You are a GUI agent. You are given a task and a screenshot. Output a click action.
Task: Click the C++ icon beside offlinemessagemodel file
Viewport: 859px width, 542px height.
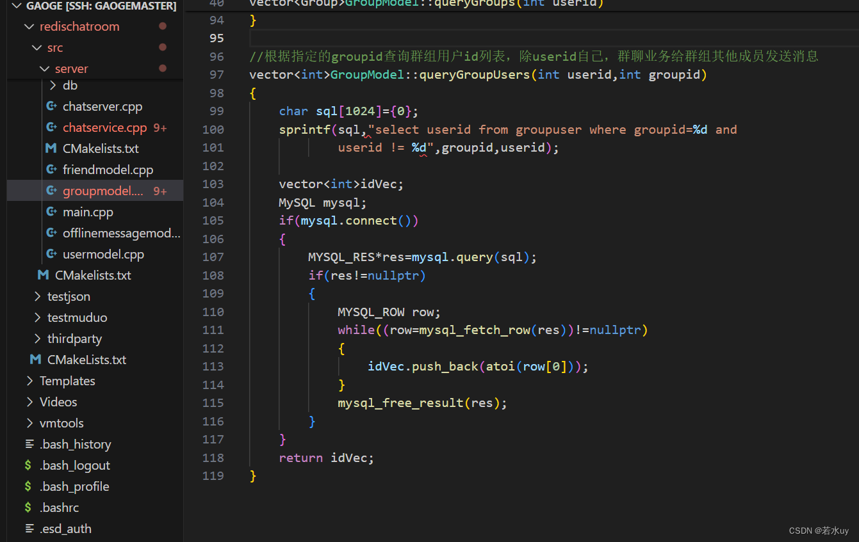pyautogui.click(x=51, y=234)
